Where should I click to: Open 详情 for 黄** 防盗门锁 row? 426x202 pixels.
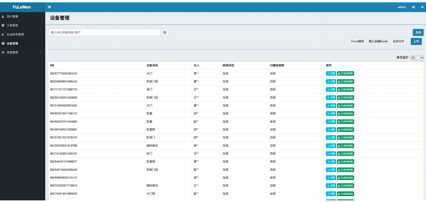(x=331, y=81)
